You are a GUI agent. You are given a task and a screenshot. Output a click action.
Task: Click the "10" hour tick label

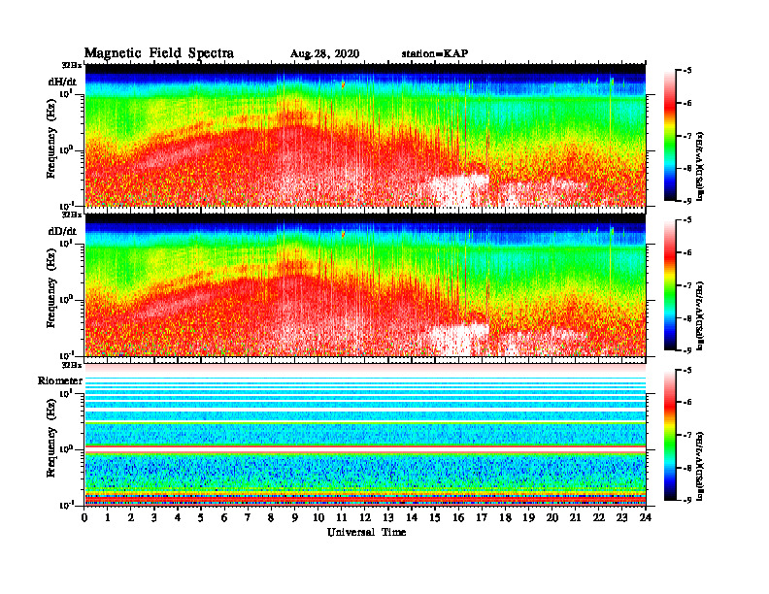point(318,517)
